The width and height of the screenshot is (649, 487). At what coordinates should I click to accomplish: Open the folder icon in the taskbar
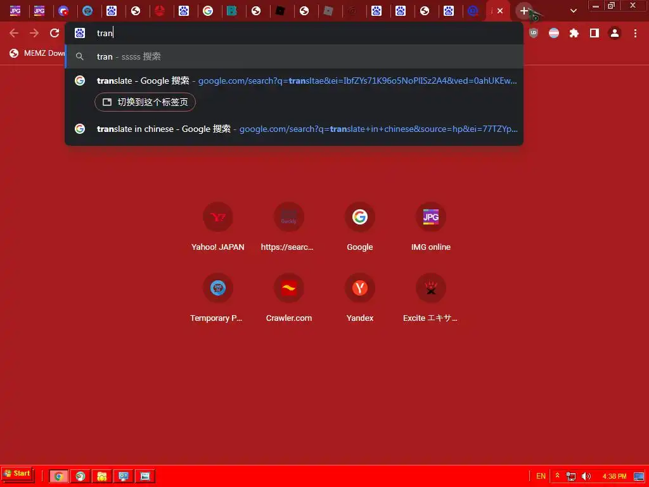point(102,476)
